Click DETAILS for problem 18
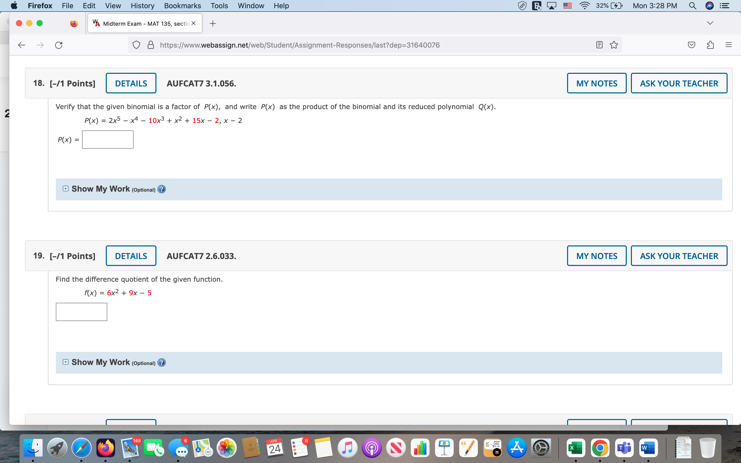This screenshot has height=463, width=741. tap(131, 83)
